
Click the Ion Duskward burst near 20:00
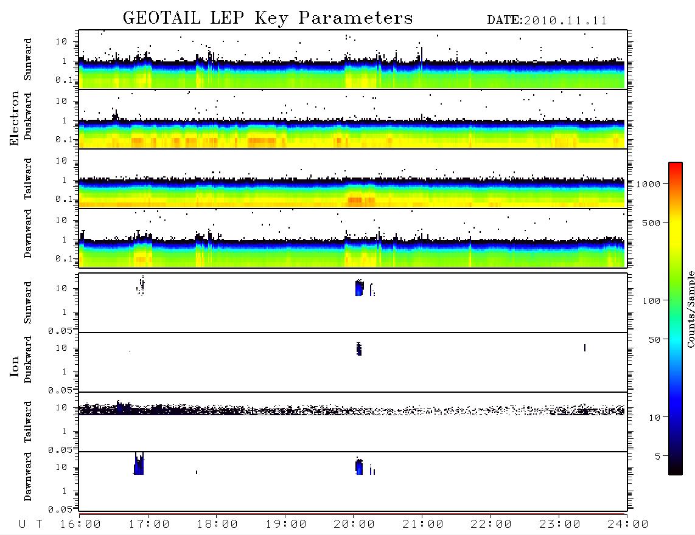[359, 349]
